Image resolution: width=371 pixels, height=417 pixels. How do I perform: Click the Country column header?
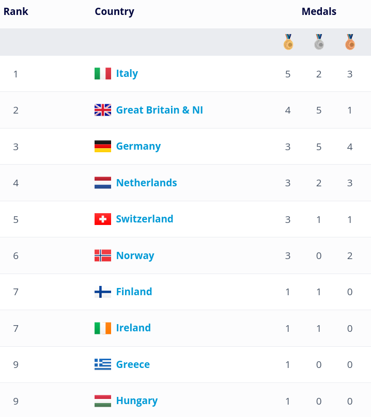[x=115, y=12]
